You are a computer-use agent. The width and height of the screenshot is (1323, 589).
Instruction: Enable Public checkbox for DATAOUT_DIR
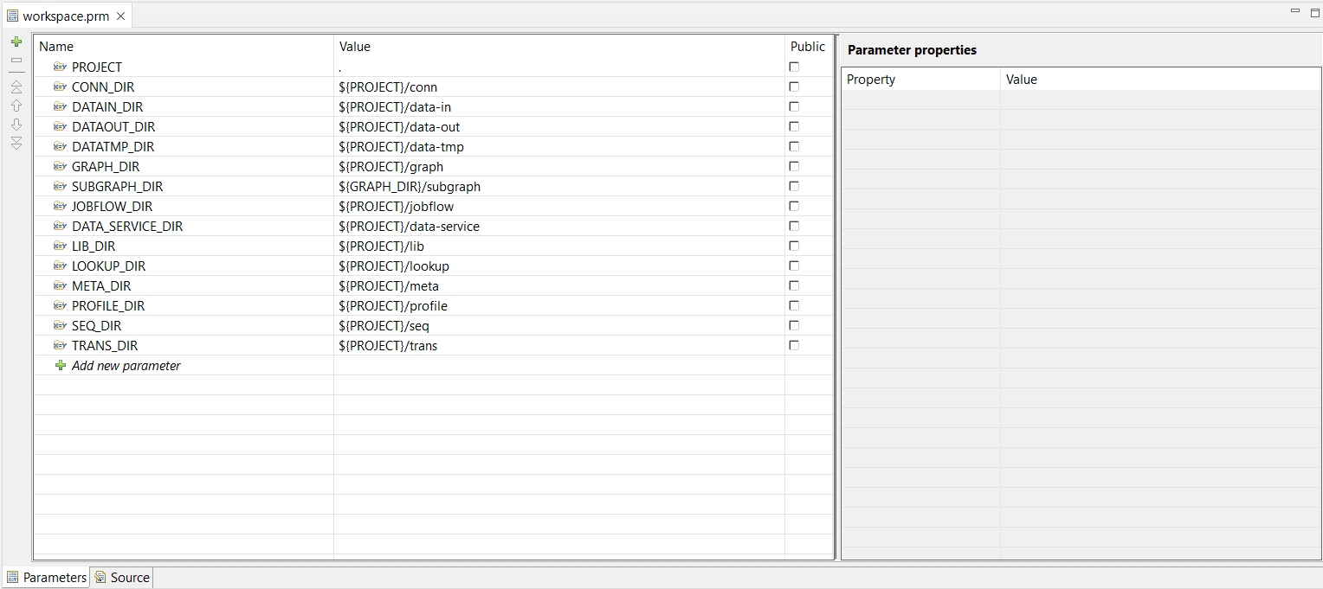(x=794, y=127)
